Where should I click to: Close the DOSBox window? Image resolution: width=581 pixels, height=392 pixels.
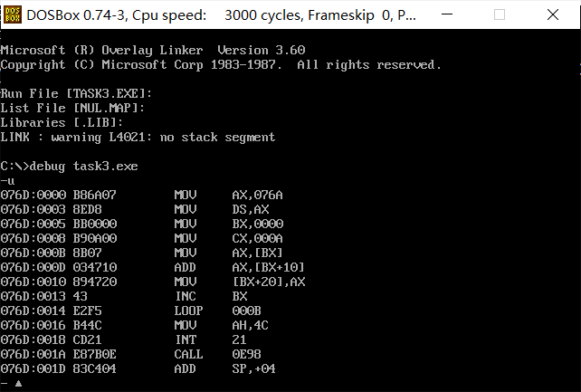coord(552,14)
